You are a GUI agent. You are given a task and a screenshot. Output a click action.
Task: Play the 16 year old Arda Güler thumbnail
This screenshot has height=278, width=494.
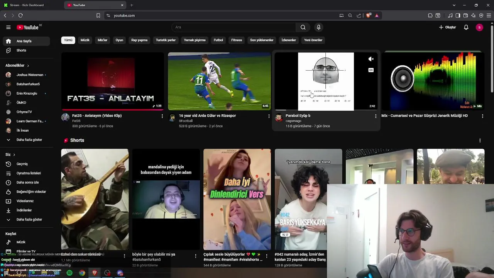pos(219,81)
